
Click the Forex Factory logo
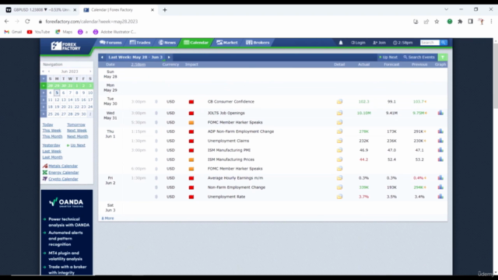pos(65,46)
